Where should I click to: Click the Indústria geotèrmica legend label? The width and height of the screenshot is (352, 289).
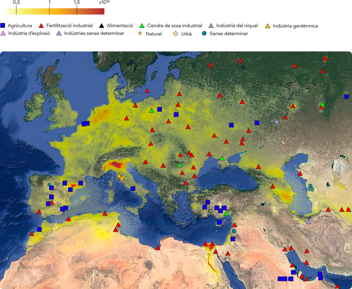click(295, 26)
